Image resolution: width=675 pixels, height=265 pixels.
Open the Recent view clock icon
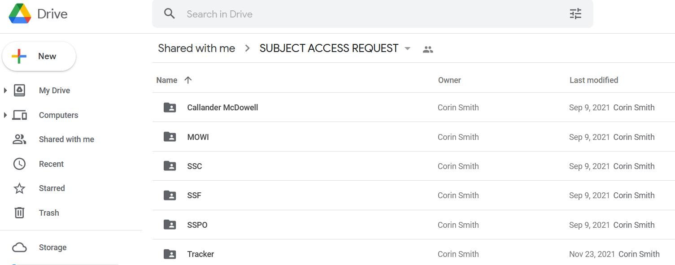[19, 164]
